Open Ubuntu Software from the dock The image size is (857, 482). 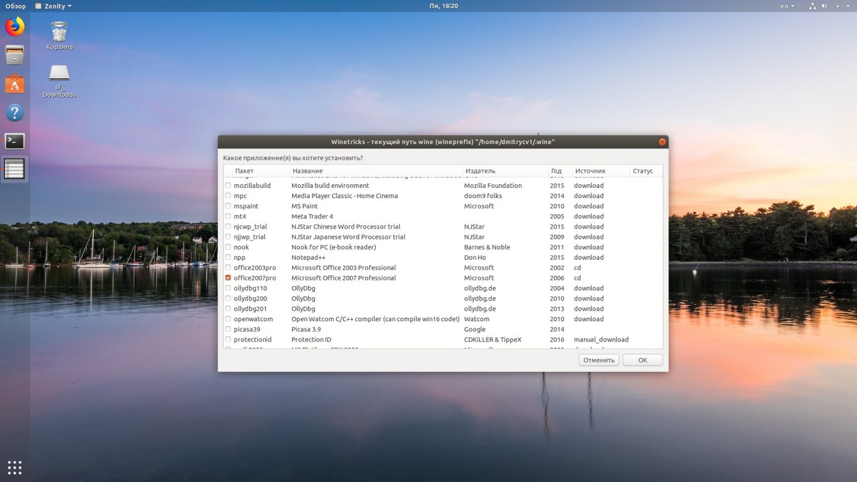tap(14, 84)
